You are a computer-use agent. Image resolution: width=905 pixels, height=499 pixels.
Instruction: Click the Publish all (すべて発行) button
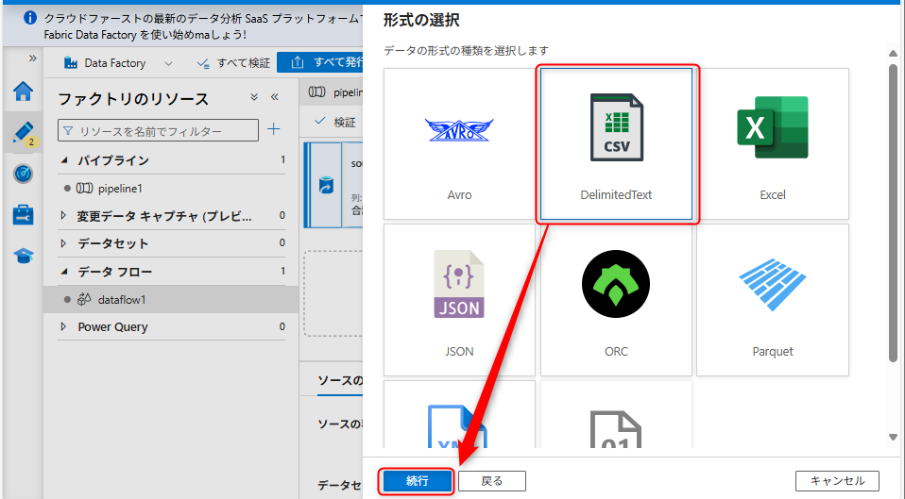320,62
